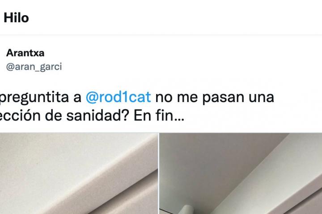Screen dimensions: 322x214
Task: Open Arantxa's profile from display name
Action: [x=25, y=53]
